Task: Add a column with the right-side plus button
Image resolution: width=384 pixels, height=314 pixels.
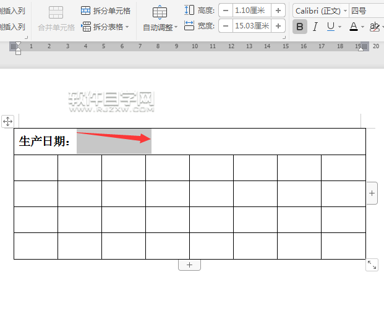Action: pyautogui.click(x=372, y=193)
